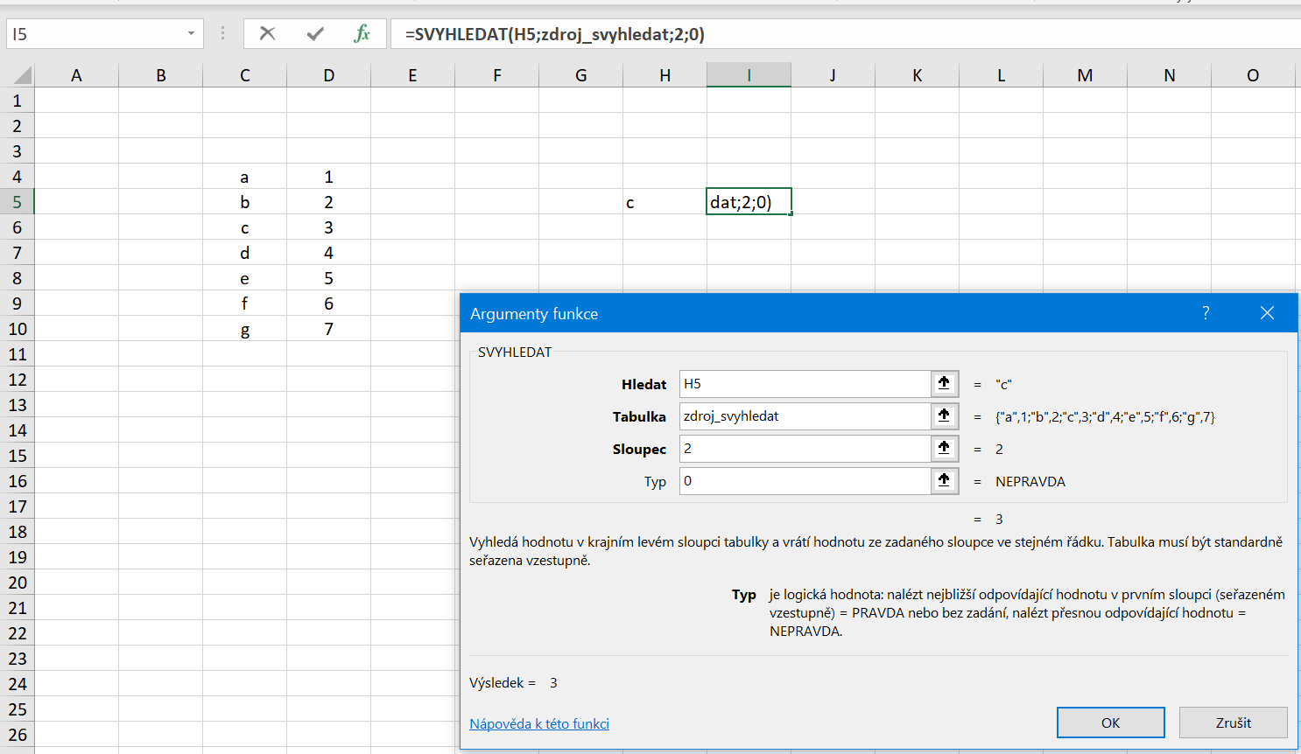Open the Nápověda k této funkci link
This screenshot has height=754, width=1301.
click(539, 724)
